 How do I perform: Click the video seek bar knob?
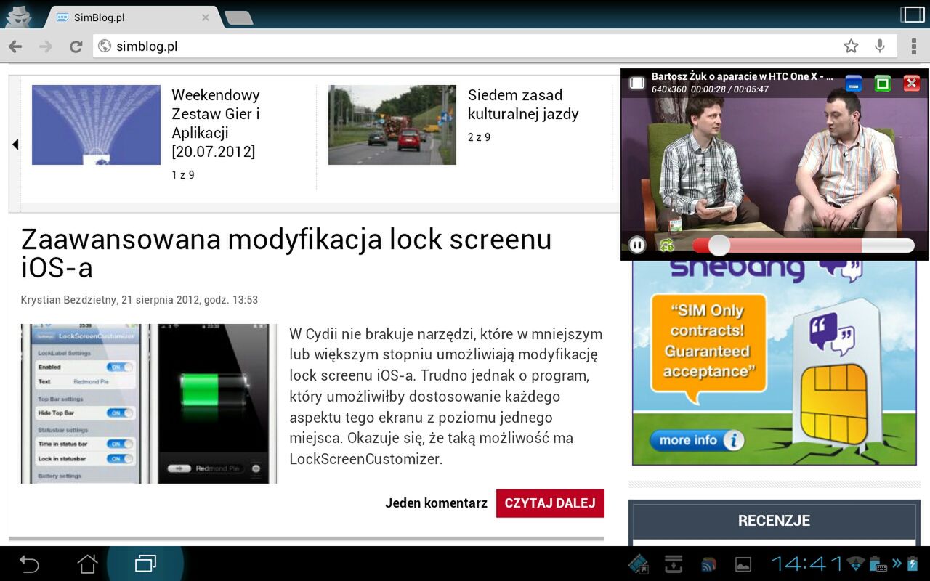coord(719,245)
